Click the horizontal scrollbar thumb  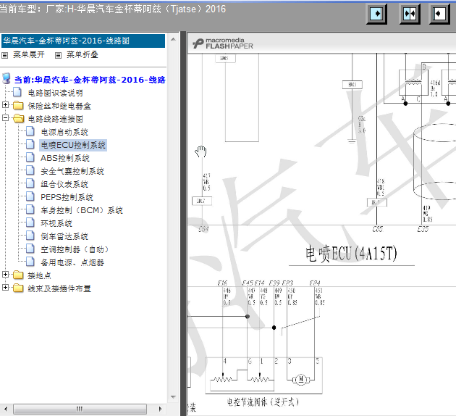[80, 409]
